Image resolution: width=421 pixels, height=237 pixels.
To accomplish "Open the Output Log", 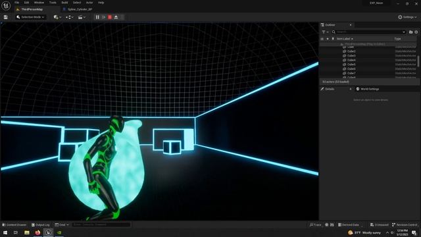I will point(41,224).
